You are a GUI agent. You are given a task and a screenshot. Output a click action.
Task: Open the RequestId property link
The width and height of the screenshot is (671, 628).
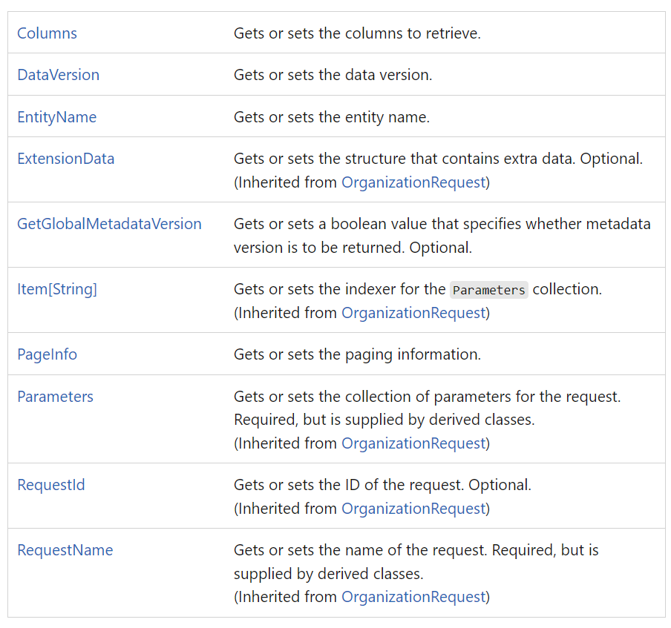[51, 485]
